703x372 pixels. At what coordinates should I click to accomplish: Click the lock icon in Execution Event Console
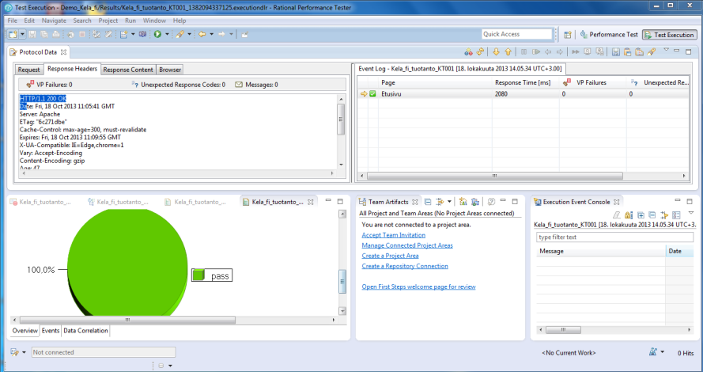point(629,215)
